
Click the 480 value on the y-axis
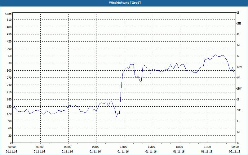[x=9, y=27]
